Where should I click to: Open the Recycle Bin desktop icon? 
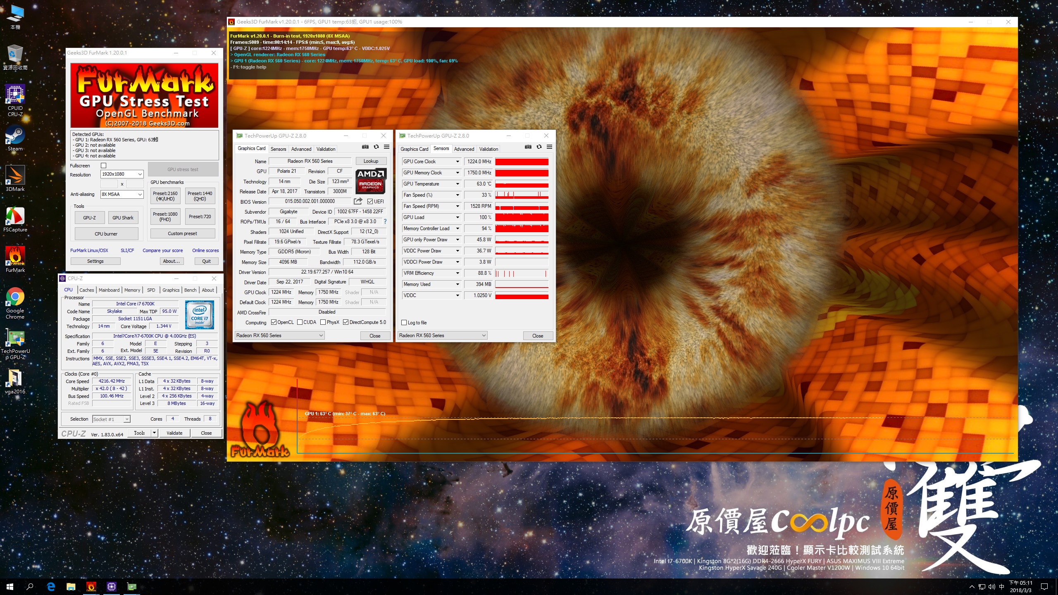point(15,57)
